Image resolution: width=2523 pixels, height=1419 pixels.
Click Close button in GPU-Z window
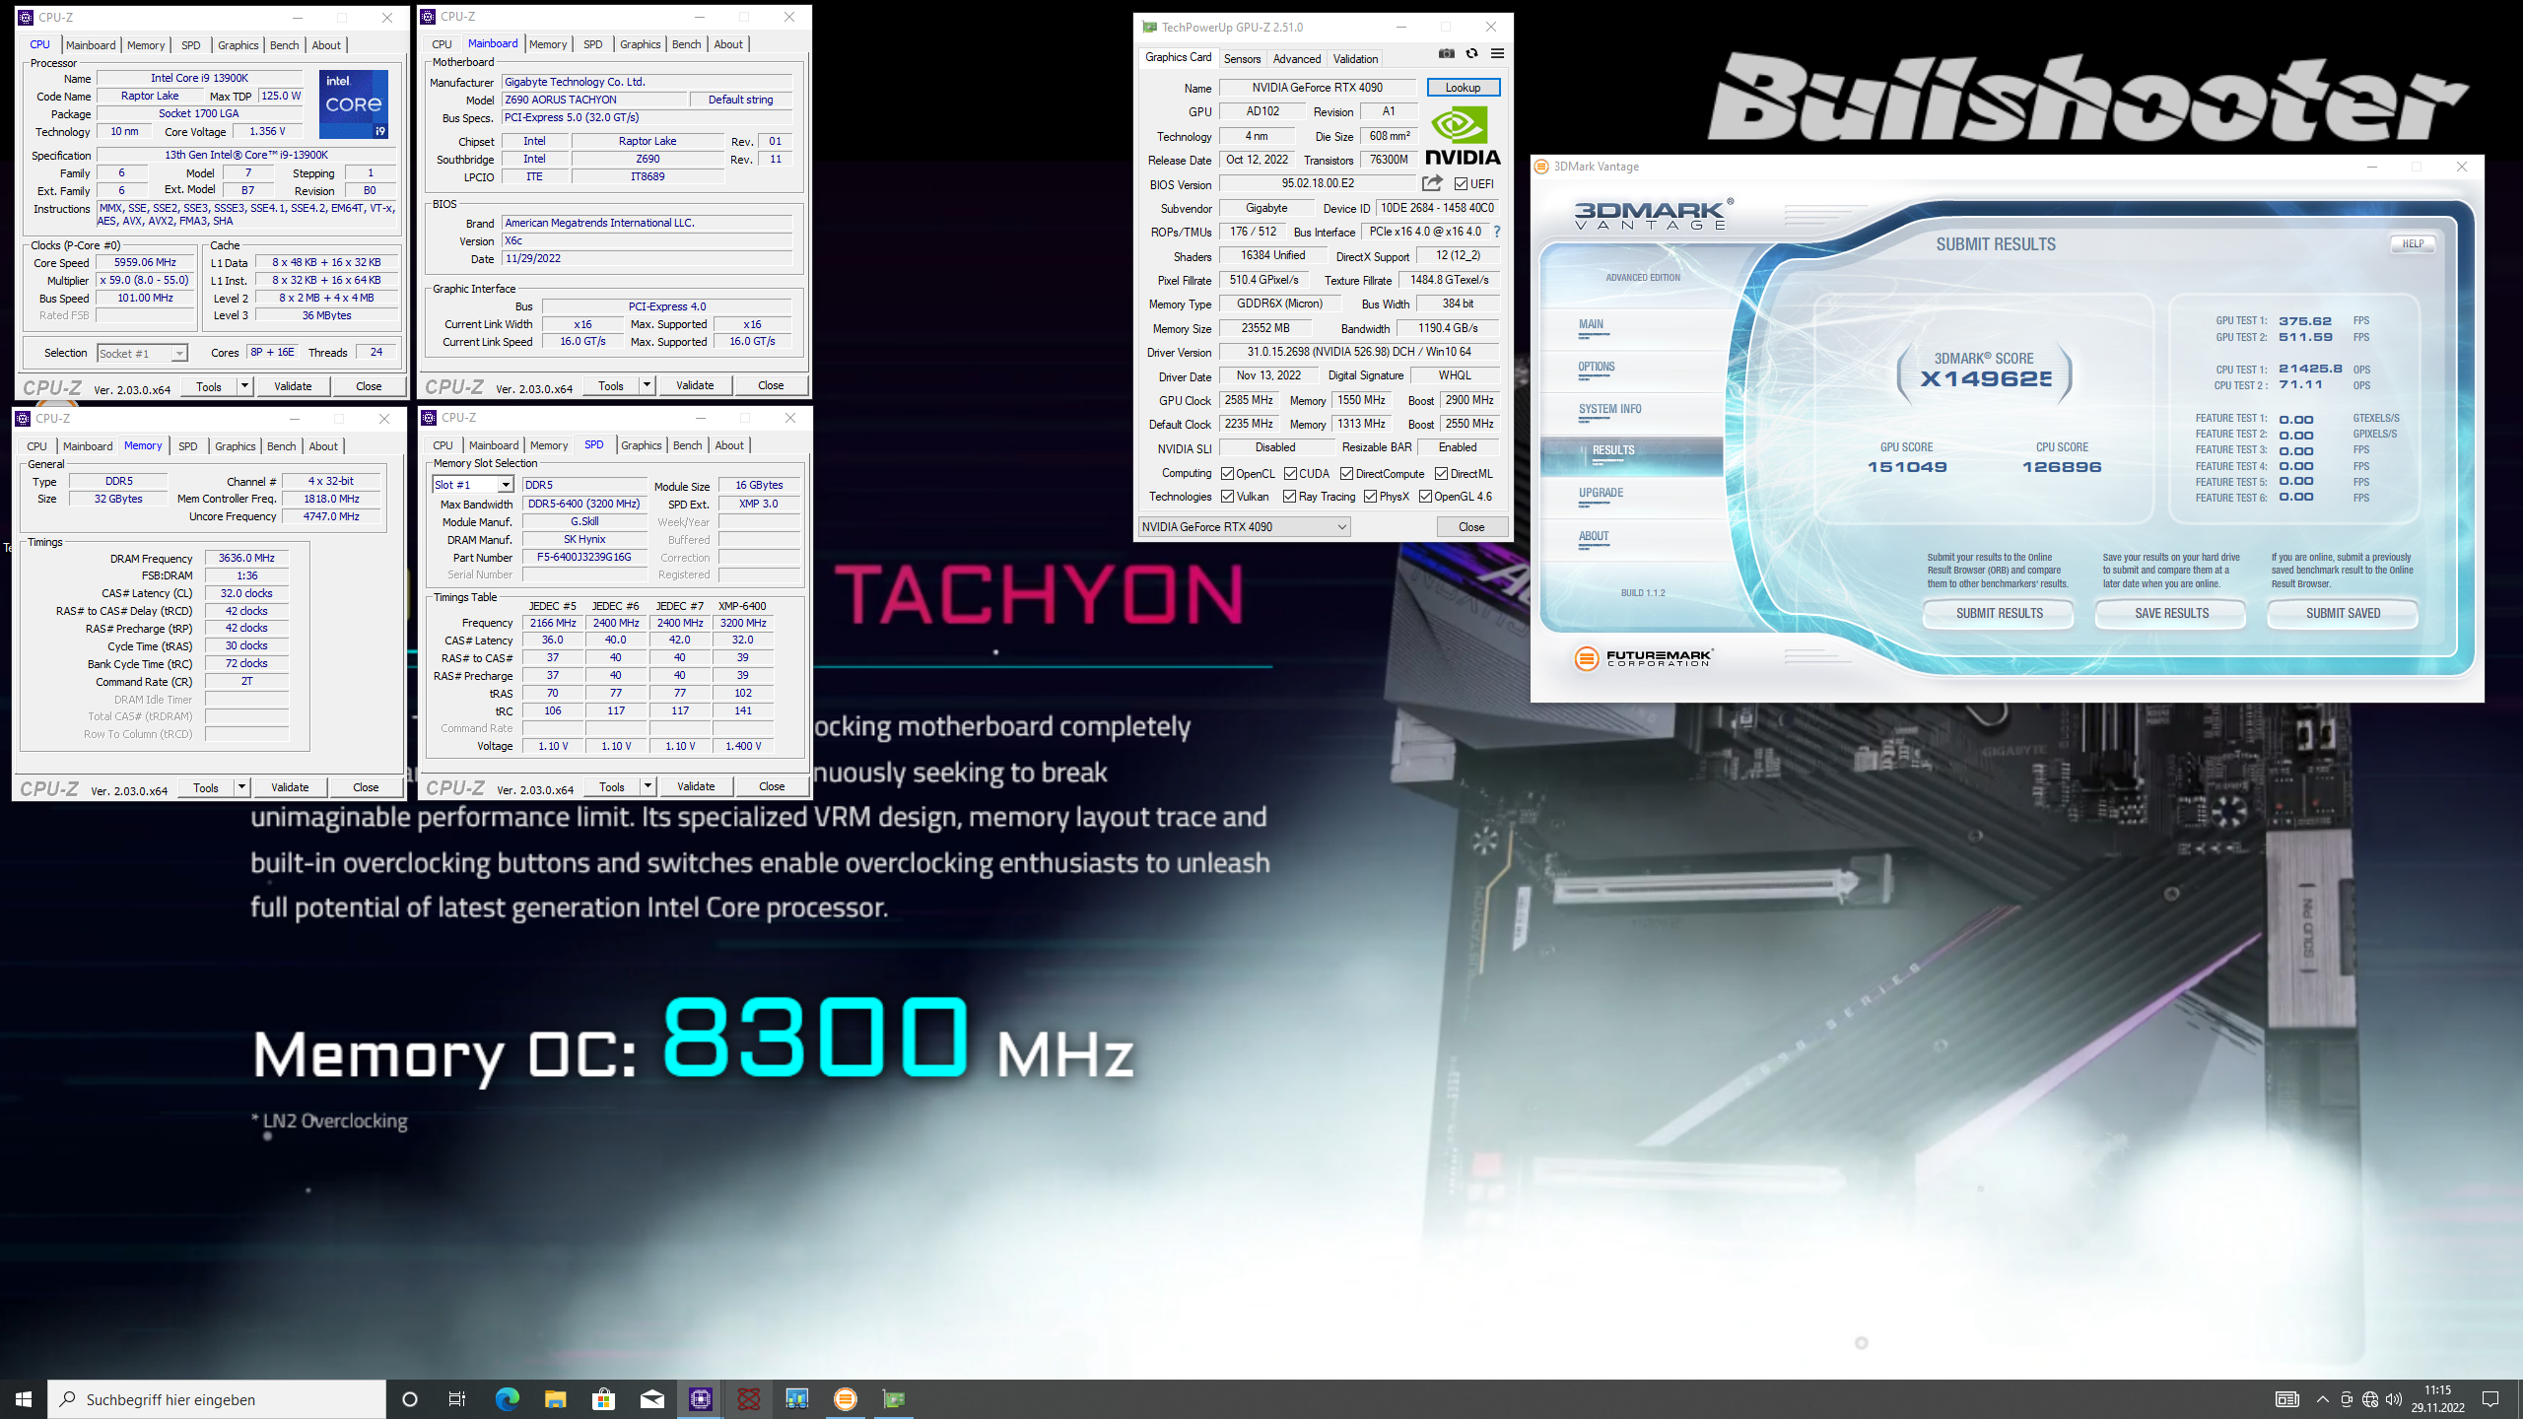(x=1471, y=527)
